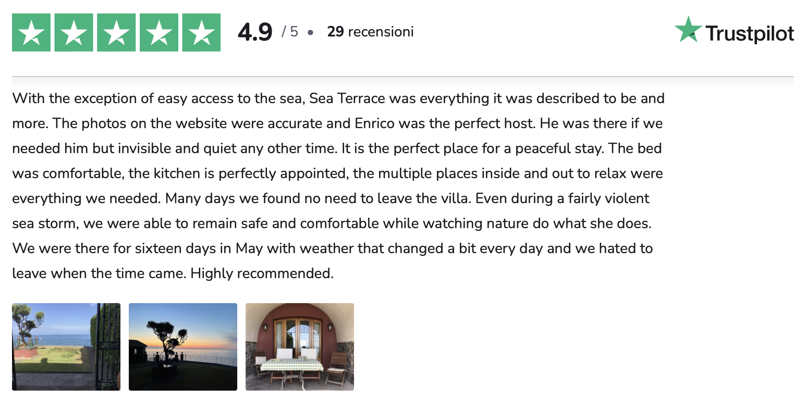The image size is (804, 400).
Task: Open the 29 recensioni reviews link
Action: click(x=370, y=32)
